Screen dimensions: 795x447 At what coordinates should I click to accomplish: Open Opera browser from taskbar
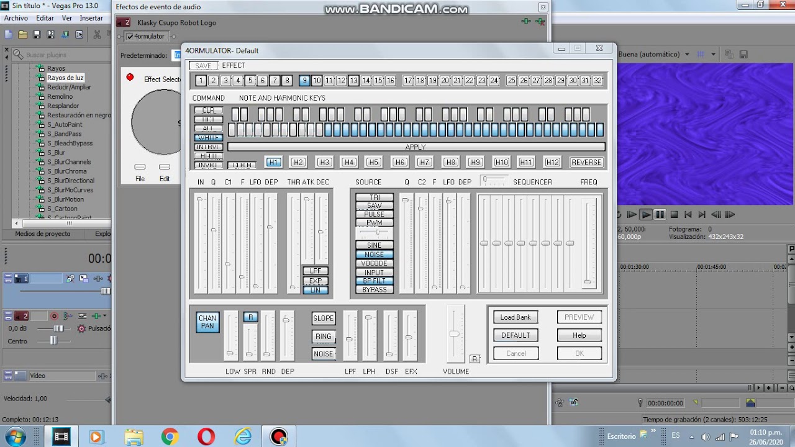(x=206, y=436)
